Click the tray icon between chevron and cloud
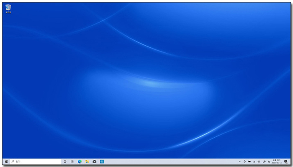 [x=244, y=162]
